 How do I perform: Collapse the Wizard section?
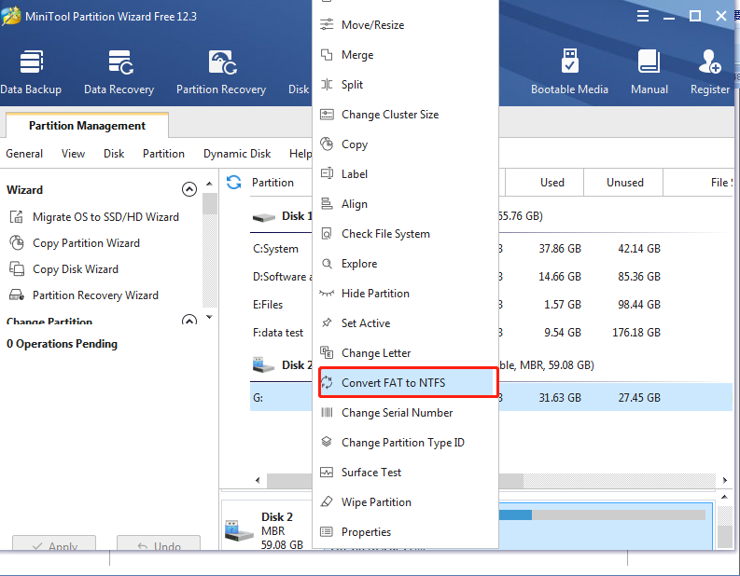pyautogui.click(x=189, y=189)
